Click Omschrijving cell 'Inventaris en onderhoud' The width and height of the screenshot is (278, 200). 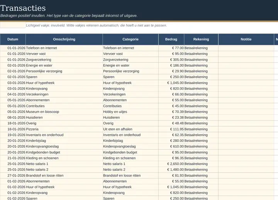64,135
